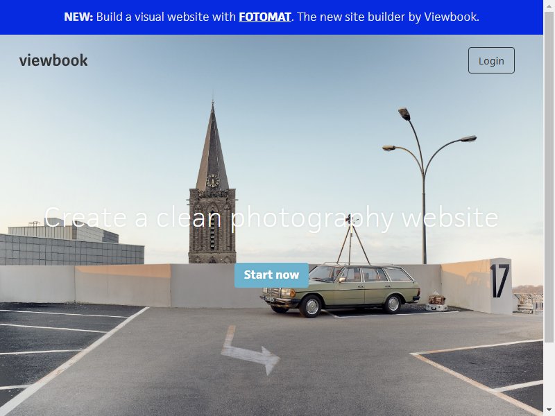This screenshot has width=555, height=416.
Task: Click the scrollbar track below the thumb
Action: pos(549,374)
